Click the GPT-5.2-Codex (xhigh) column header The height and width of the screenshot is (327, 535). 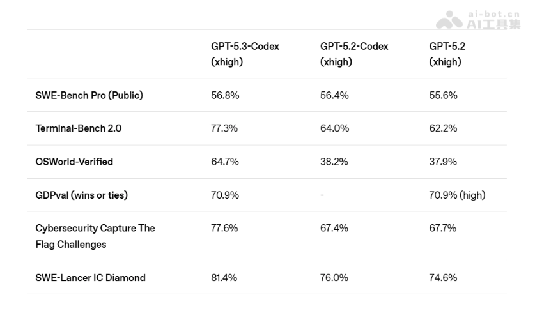tap(354, 54)
